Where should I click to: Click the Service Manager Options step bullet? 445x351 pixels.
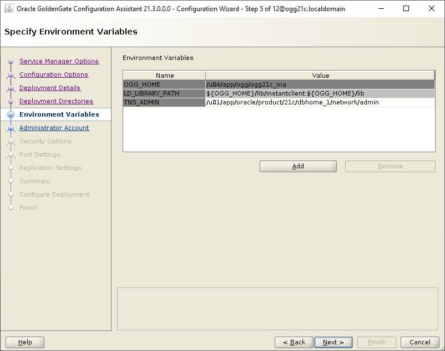[11, 61]
